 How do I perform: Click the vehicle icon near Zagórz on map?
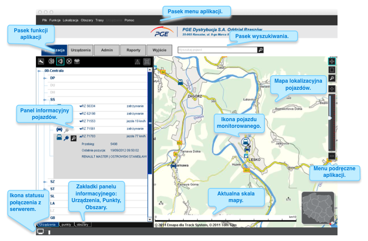tap(181, 82)
